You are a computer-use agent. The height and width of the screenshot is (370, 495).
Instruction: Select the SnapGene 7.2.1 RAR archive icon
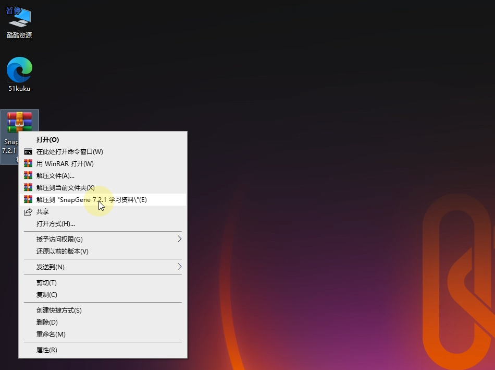pyautogui.click(x=19, y=122)
